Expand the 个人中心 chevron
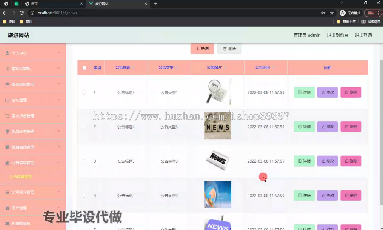383x230 pixels. click(58, 52)
